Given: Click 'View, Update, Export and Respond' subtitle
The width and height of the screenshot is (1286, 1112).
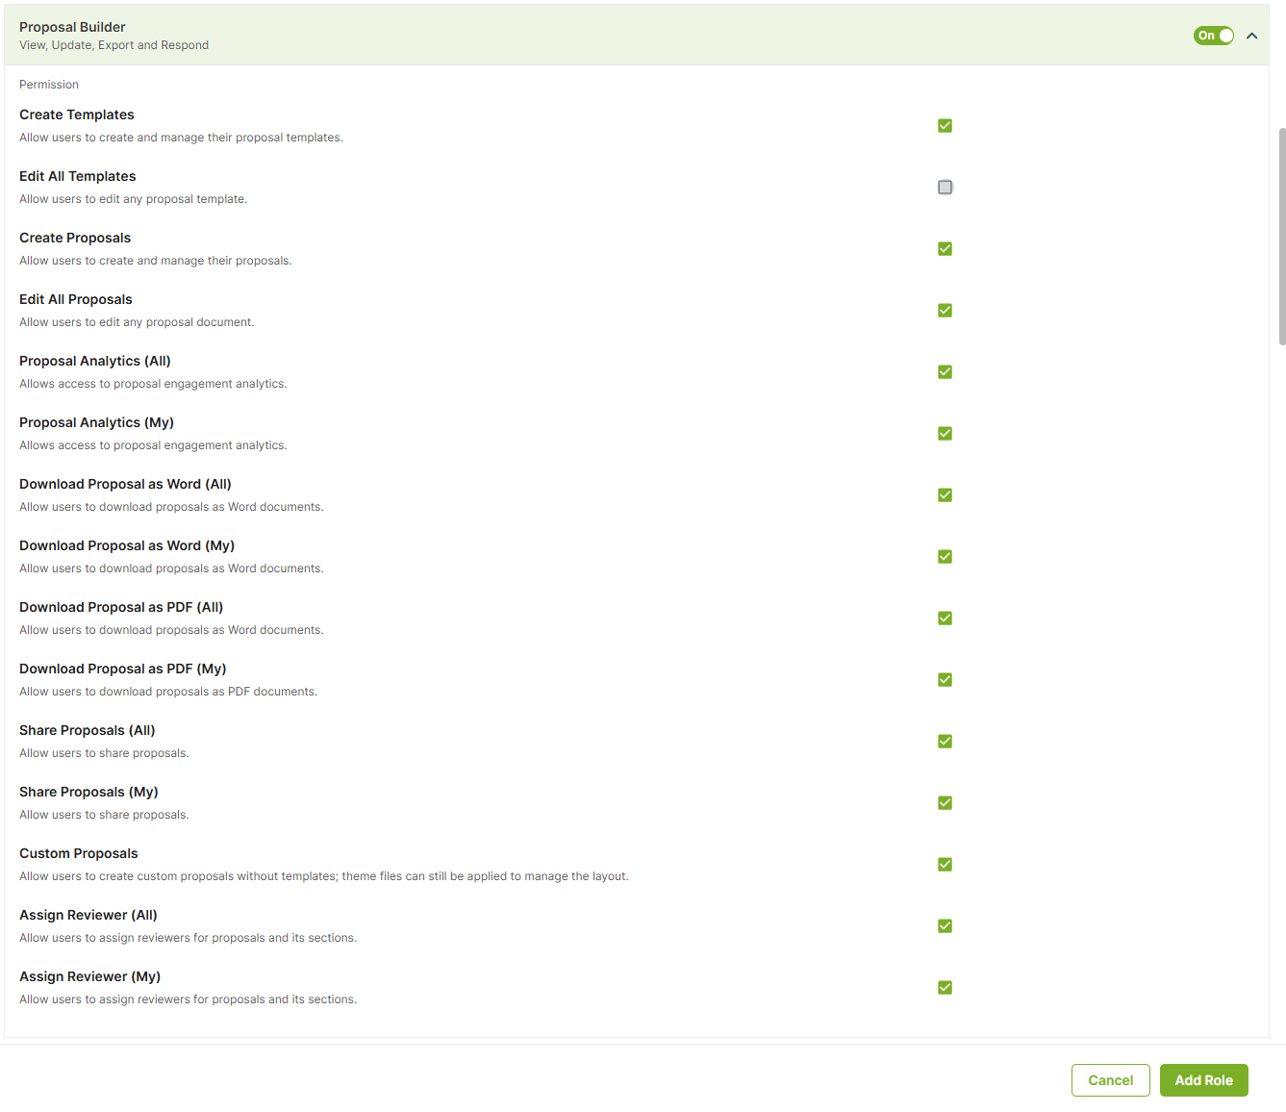Looking at the screenshot, I should click(x=113, y=45).
